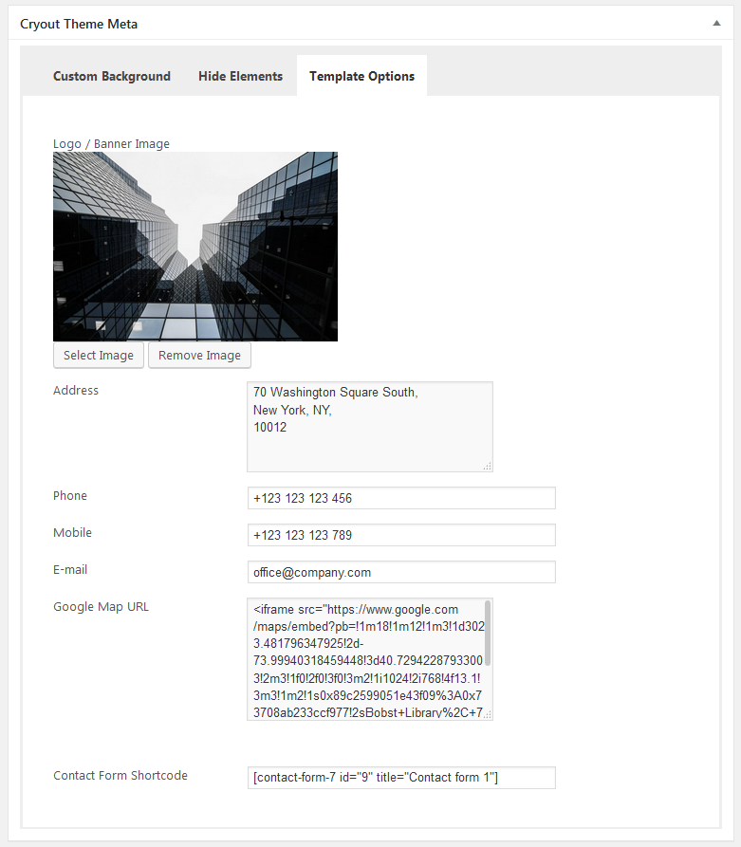Collapse the Cryout Theme Meta panel arrow
Viewport: 741px width, 847px height.
click(x=716, y=23)
